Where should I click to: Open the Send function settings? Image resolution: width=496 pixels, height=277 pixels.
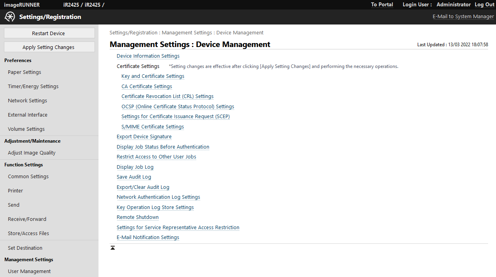coord(14,205)
